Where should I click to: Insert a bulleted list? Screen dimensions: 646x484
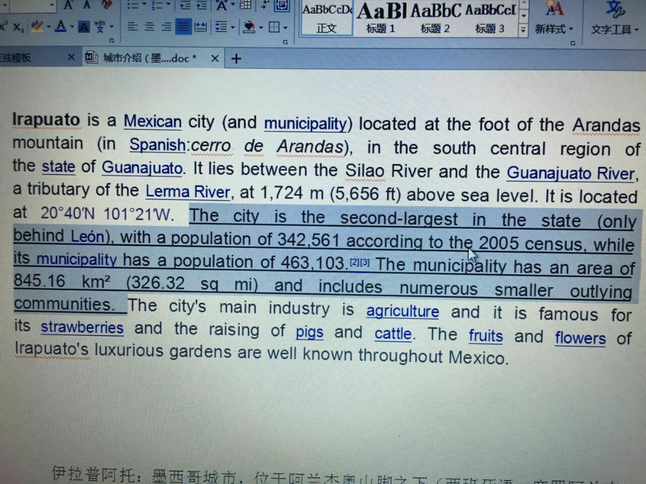pyautogui.click(x=132, y=5)
